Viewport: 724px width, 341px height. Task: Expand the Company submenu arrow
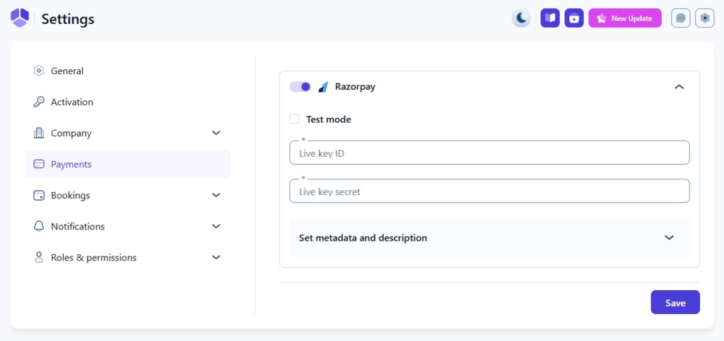[216, 133]
